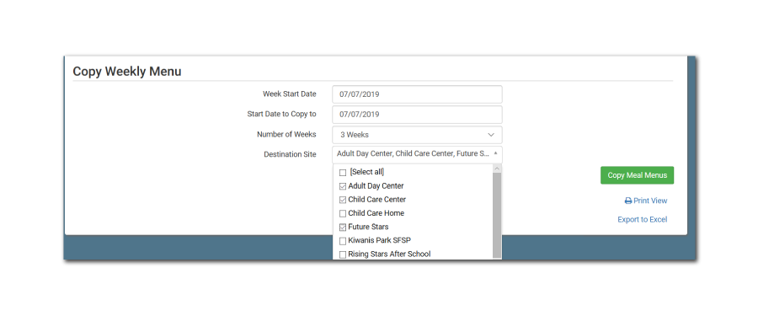Screen dimensions: 758x316
Task: Uncheck the Adult Day Center checkbox
Action: pyautogui.click(x=343, y=186)
